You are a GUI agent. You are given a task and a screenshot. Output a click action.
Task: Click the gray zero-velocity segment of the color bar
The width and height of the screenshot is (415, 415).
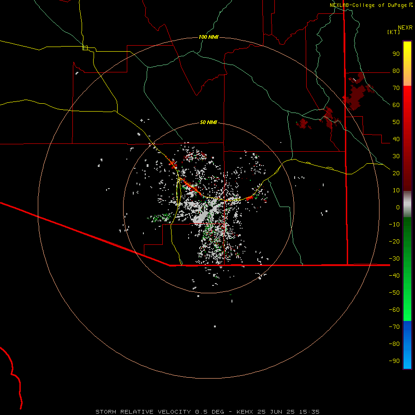[x=407, y=204]
